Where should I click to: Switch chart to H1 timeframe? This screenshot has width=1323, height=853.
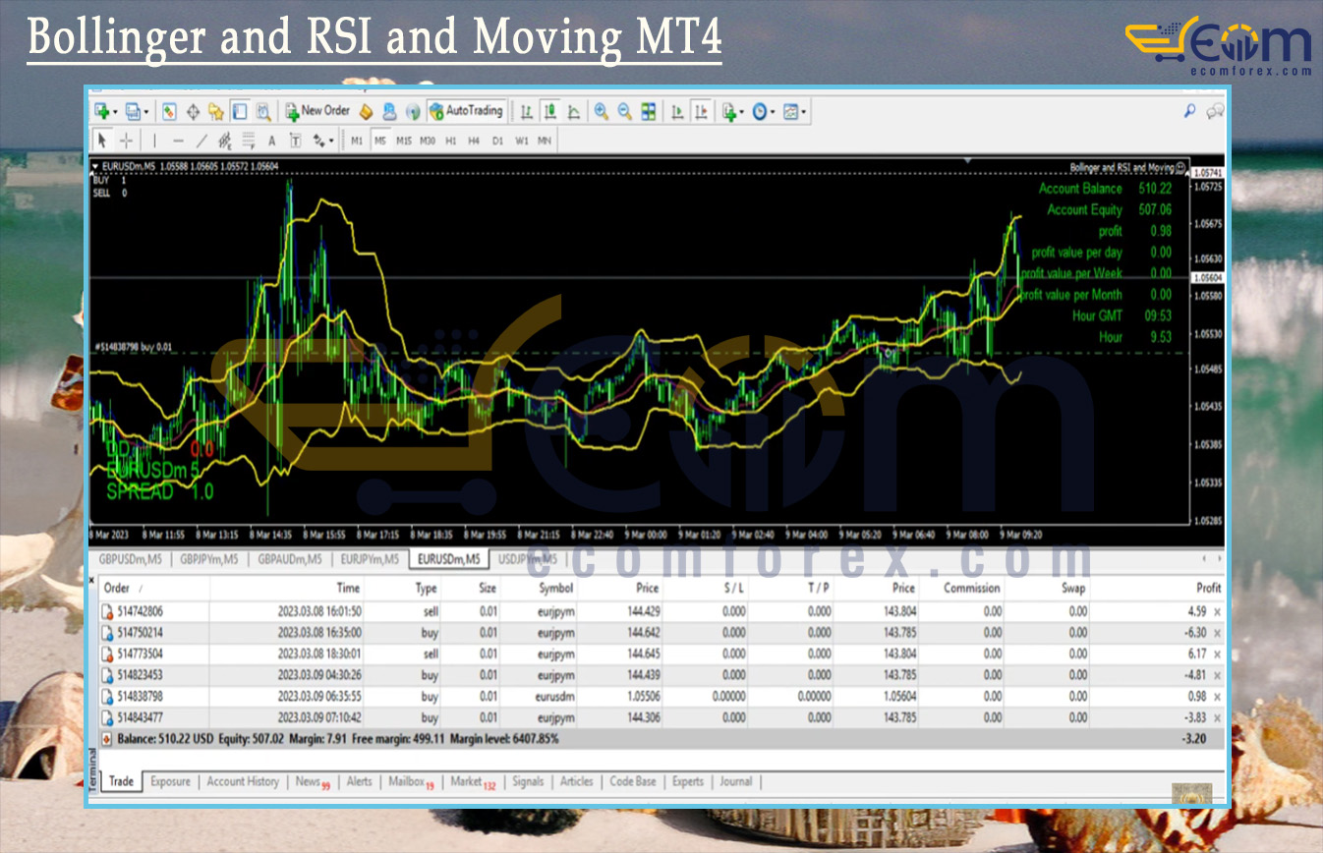coord(451,141)
